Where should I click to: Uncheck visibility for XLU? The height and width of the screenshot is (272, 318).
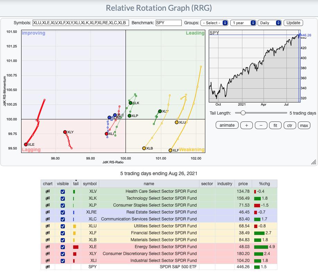[63, 226]
